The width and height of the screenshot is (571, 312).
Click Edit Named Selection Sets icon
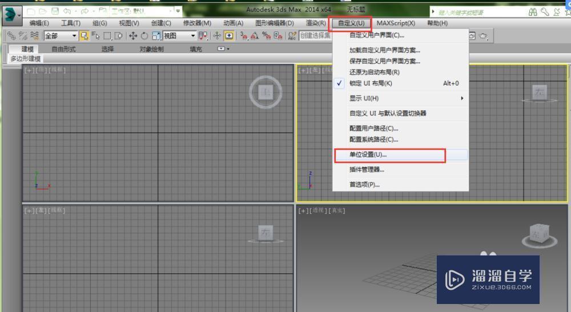coord(292,36)
